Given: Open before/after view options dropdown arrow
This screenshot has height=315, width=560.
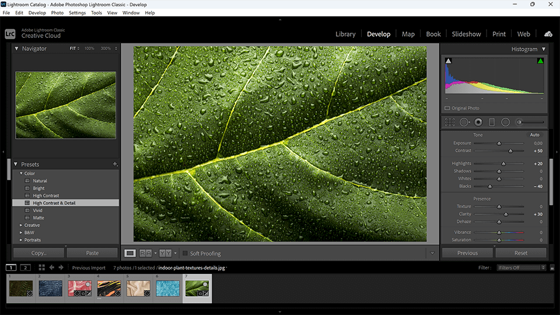Looking at the screenshot, I should [x=175, y=253].
